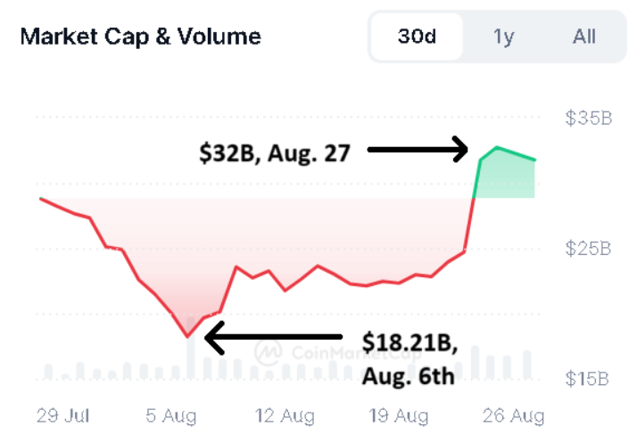The width and height of the screenshot is (629, 427).
Task: Click the peak of the green line
Action: (x=497, y=148)
